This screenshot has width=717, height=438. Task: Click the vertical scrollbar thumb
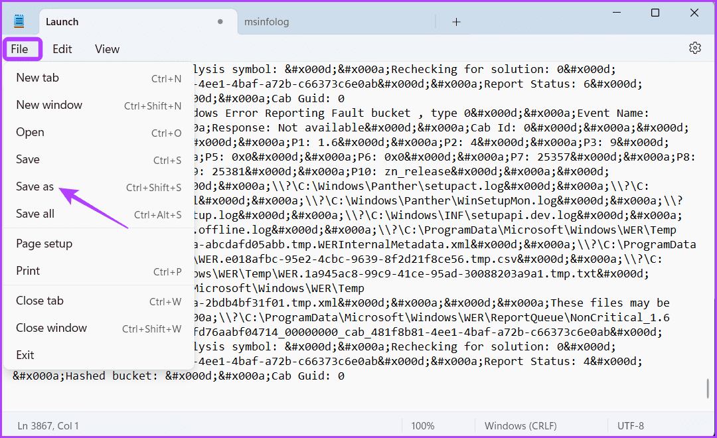tap(708, 389)
